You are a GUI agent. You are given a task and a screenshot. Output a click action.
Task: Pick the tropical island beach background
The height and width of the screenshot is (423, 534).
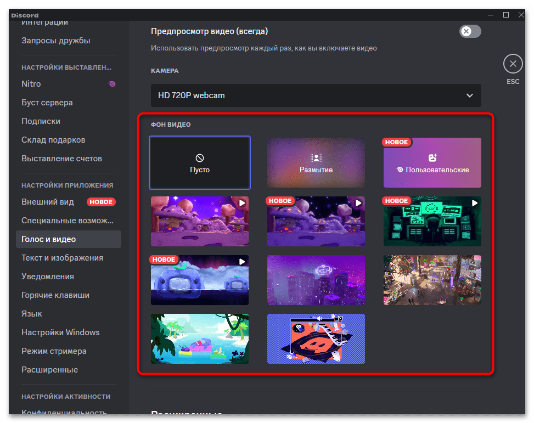[x=199, y=339]
